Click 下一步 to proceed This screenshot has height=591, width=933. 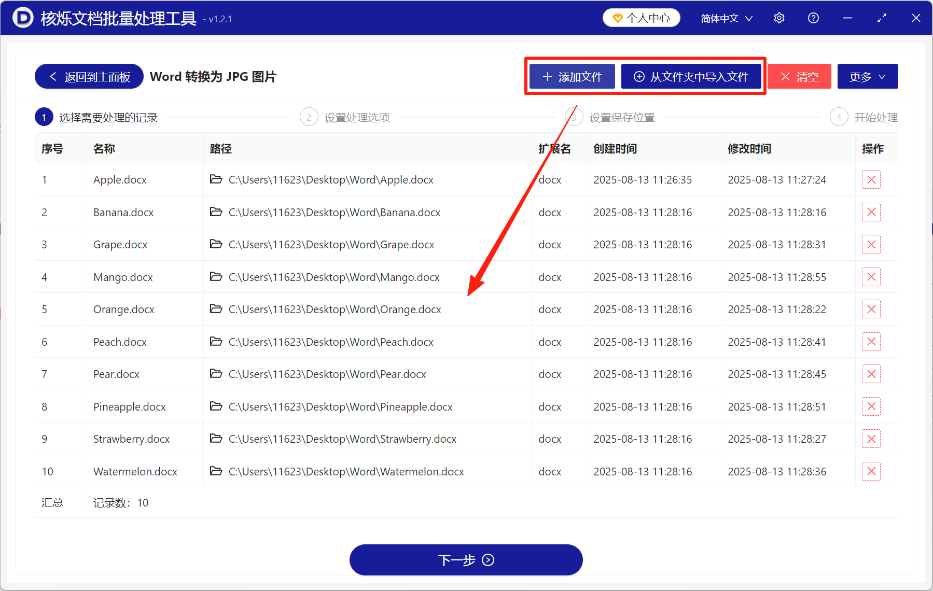[466, 560]
